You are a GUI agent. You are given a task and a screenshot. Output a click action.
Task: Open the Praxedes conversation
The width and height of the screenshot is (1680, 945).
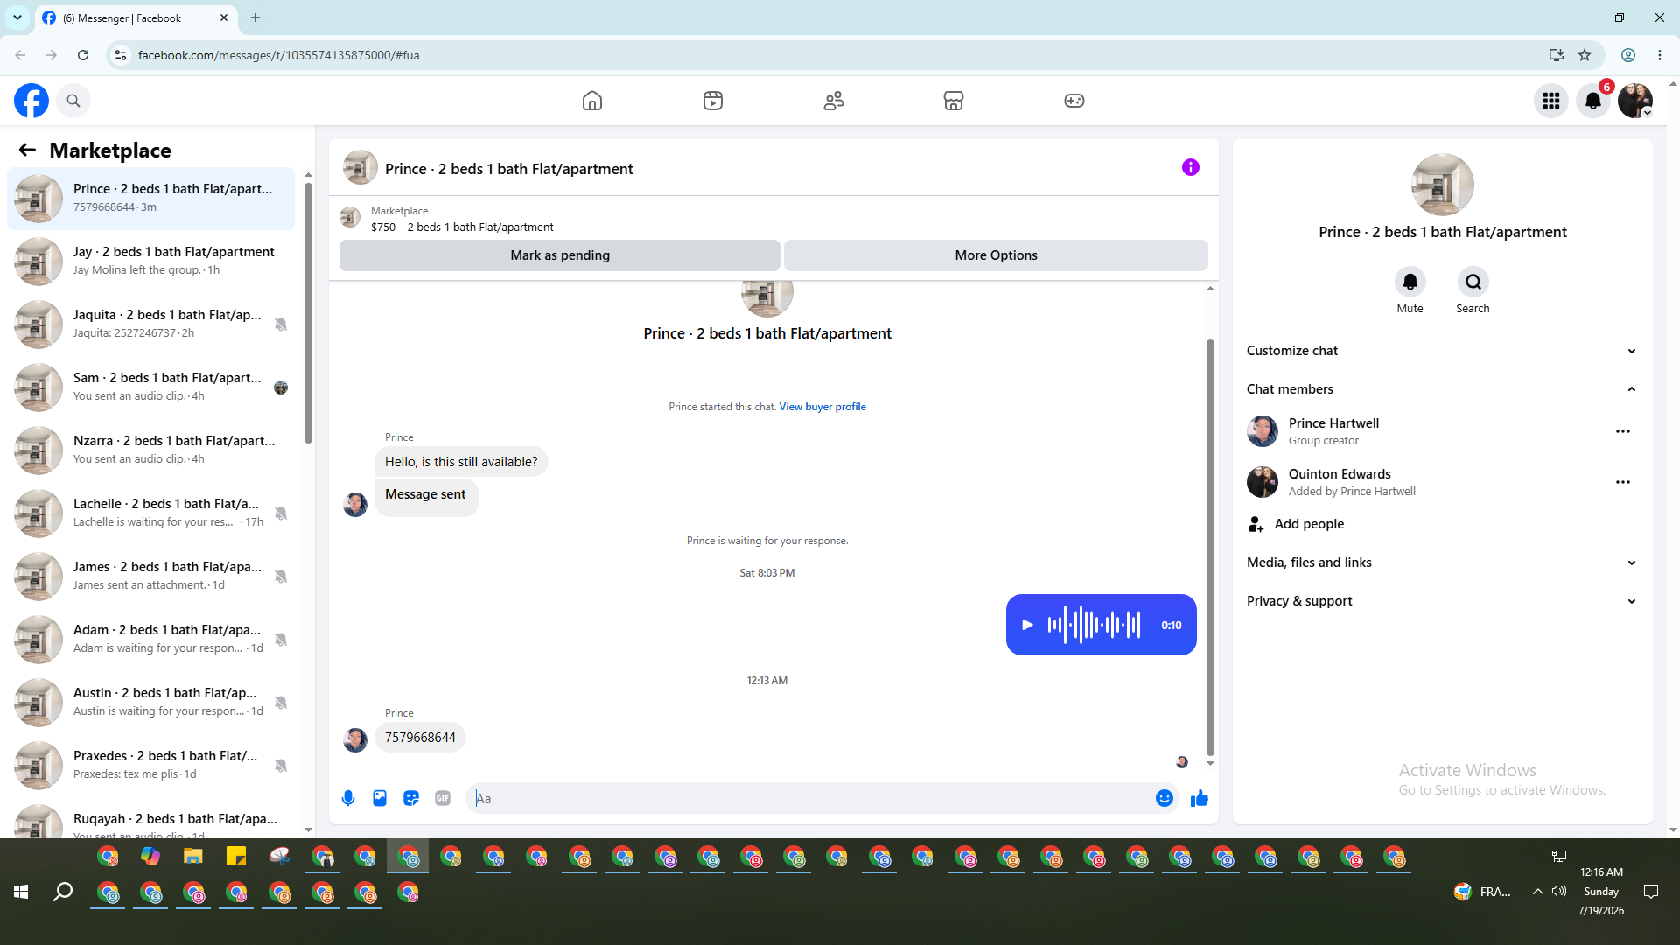pos(151,765)
